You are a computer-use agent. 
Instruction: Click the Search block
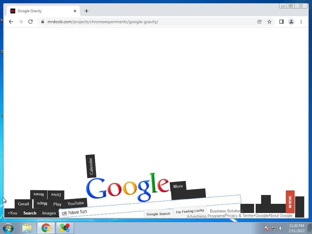(x=30, y=213)
